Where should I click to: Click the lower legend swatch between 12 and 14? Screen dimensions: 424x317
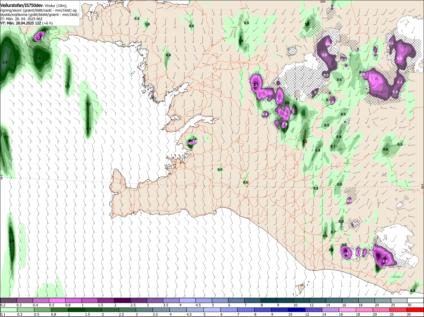[x=314, y=310]
